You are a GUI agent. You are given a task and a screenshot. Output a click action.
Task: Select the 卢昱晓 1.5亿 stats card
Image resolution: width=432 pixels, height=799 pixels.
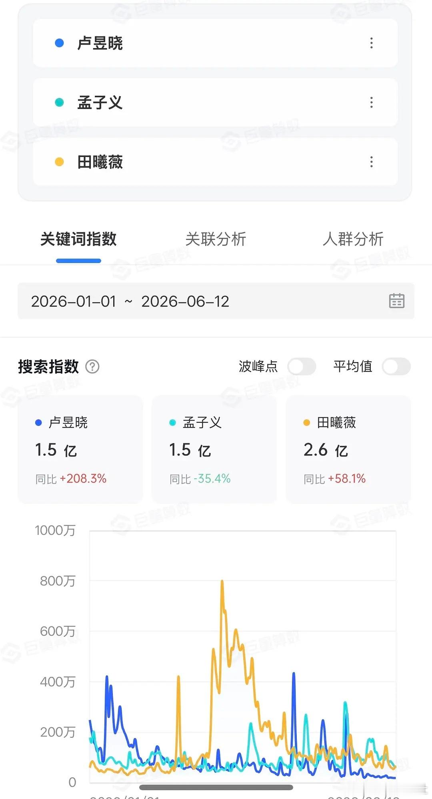tap(80, 449)
